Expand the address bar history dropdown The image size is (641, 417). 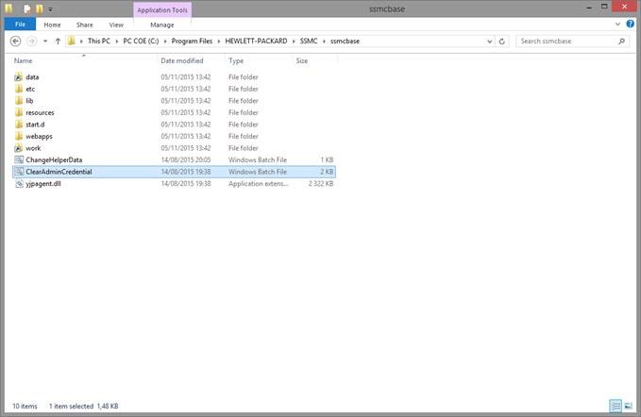489,42
